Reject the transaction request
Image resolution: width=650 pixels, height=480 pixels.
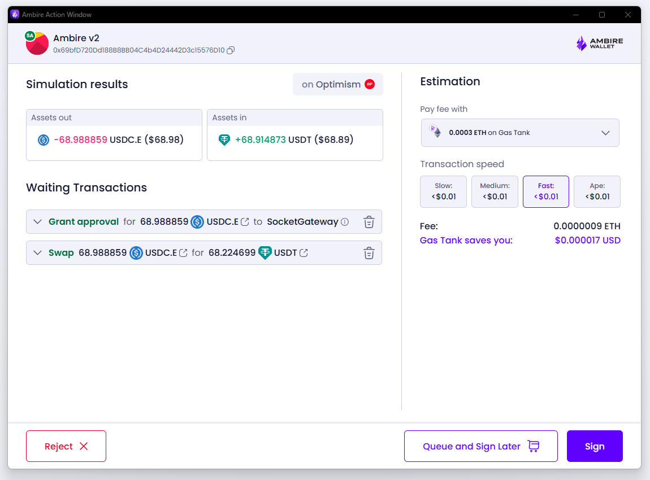(x=66, y=446)
